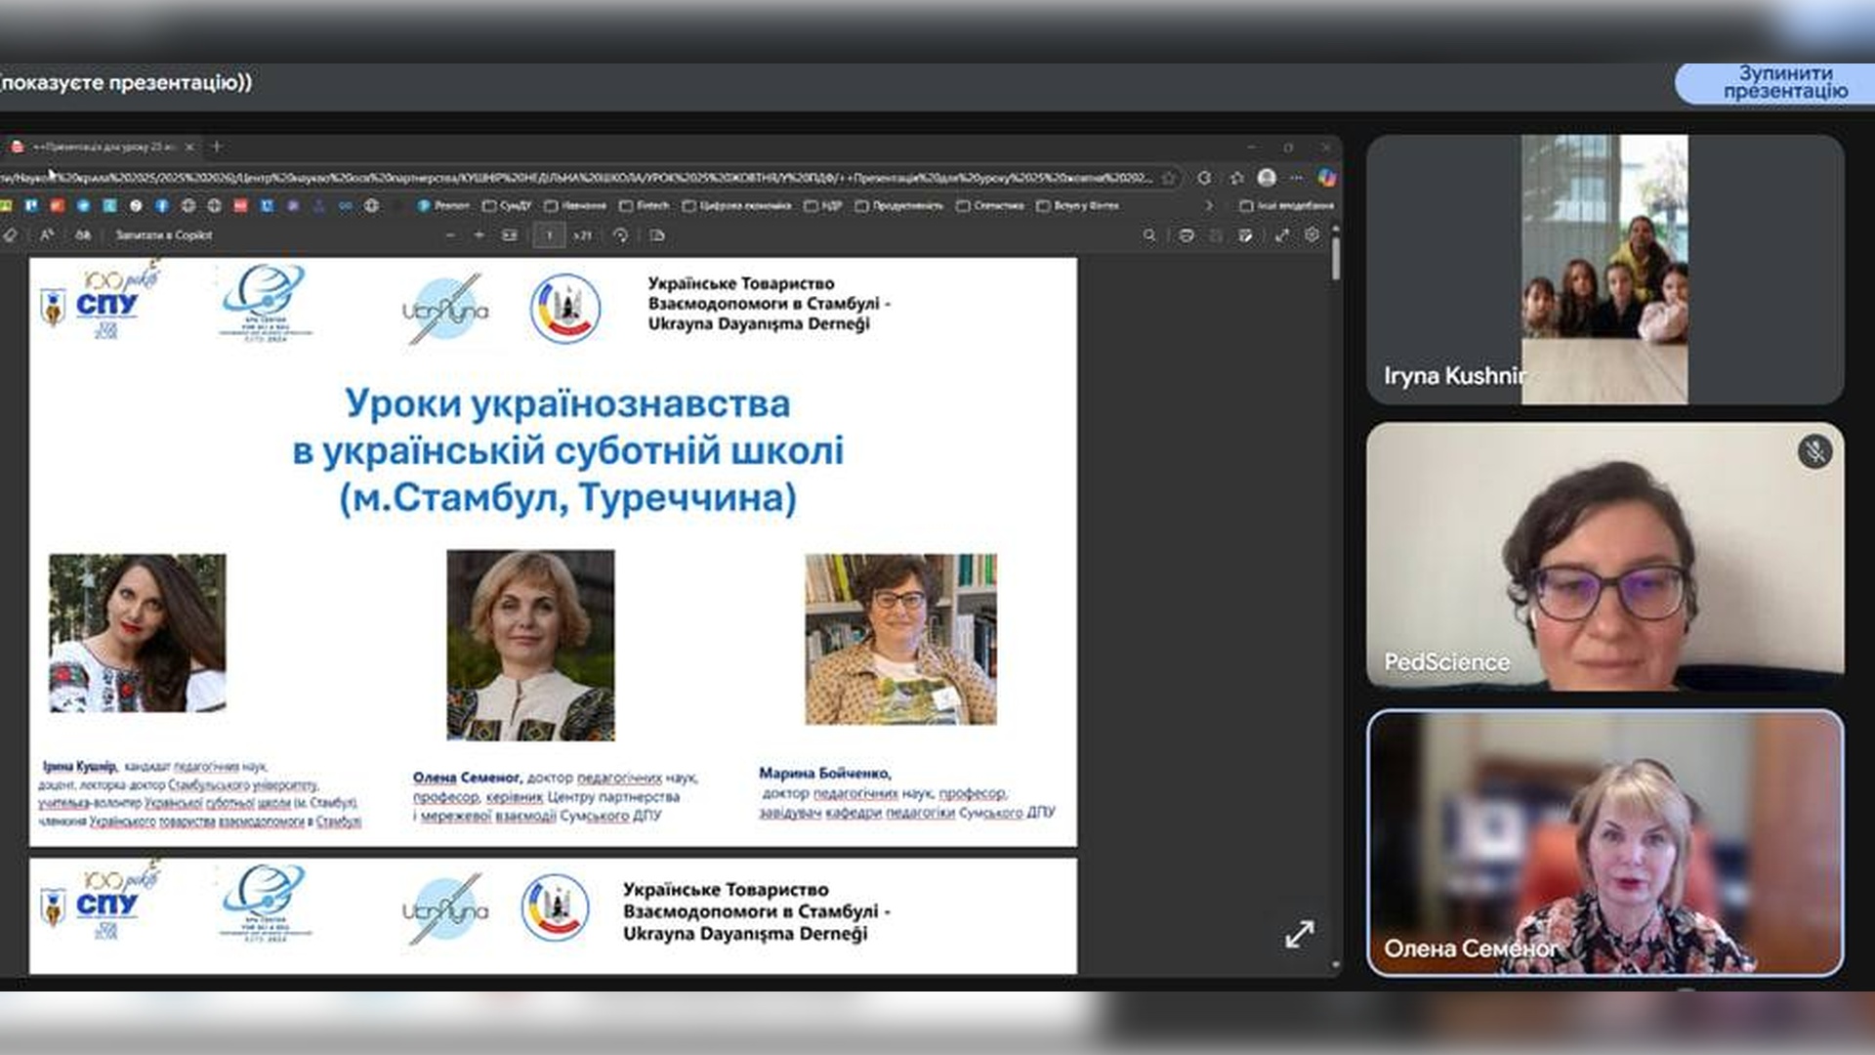Click the Read aloud icon
Screen dimensions: 1875x1055
click(x=47, y=235)
